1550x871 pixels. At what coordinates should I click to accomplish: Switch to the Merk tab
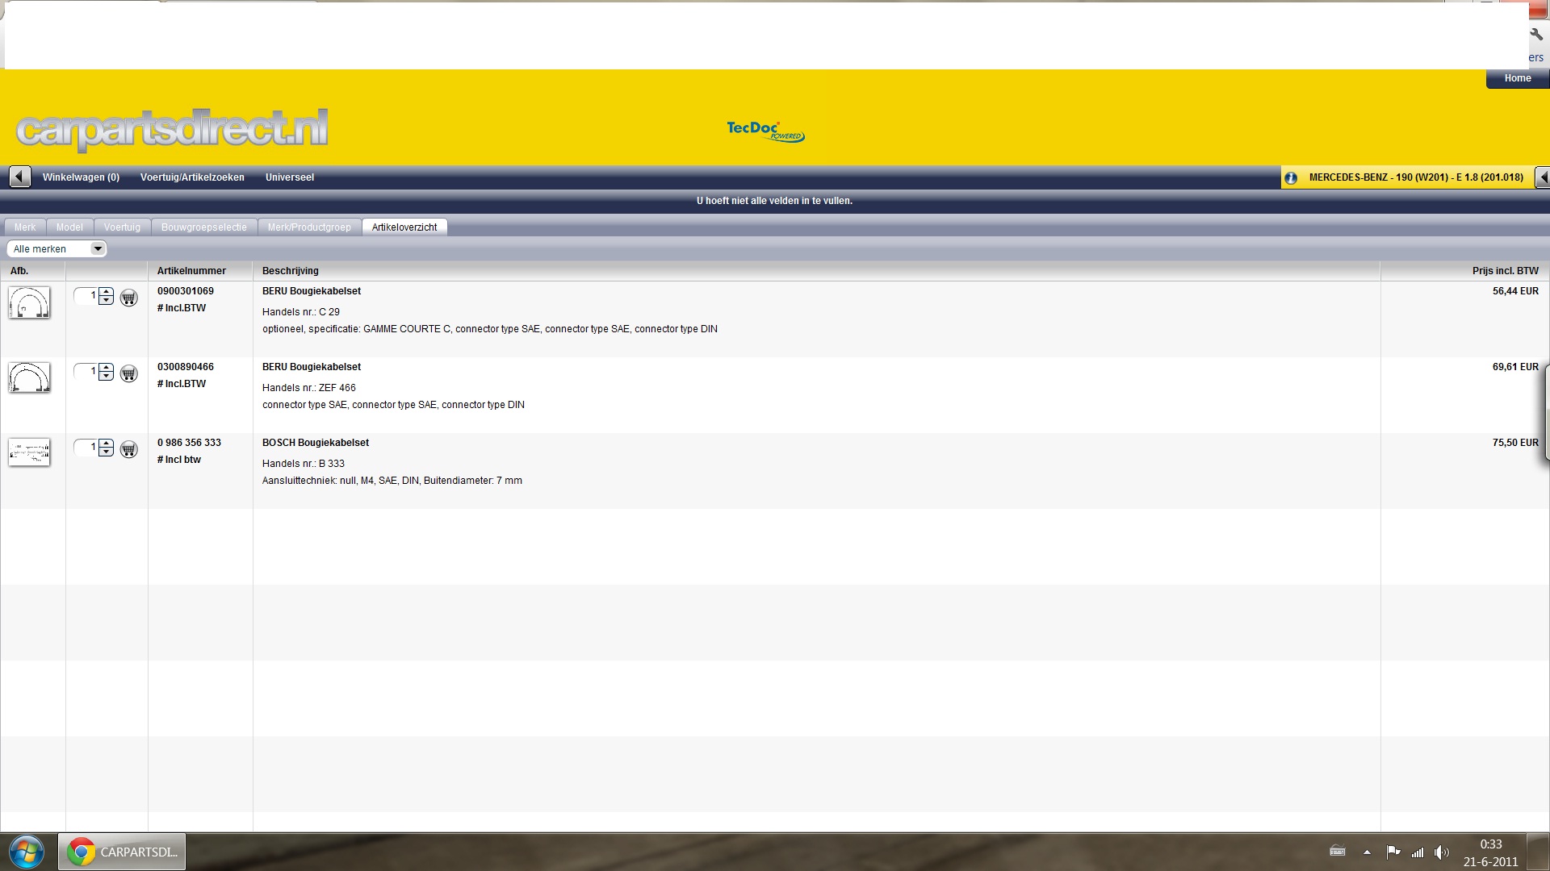[25, 227]
